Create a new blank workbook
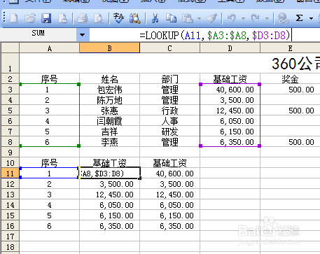This screenshot has height=254, width=320. (14, 18)
